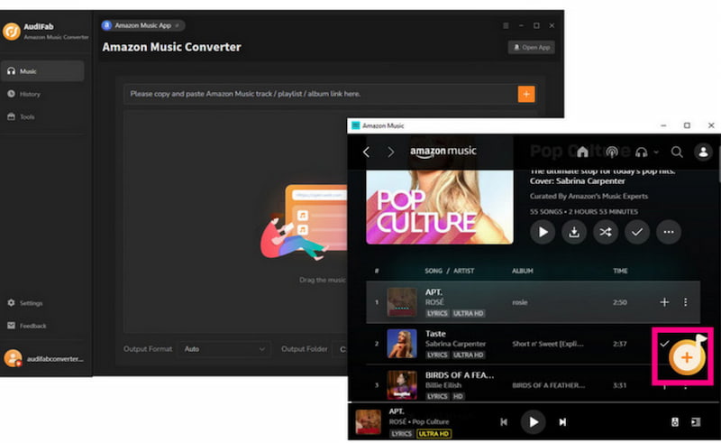Skip to previous track in player
The image size is (721, 443).
pyautogui.click(x=504, y=422)
